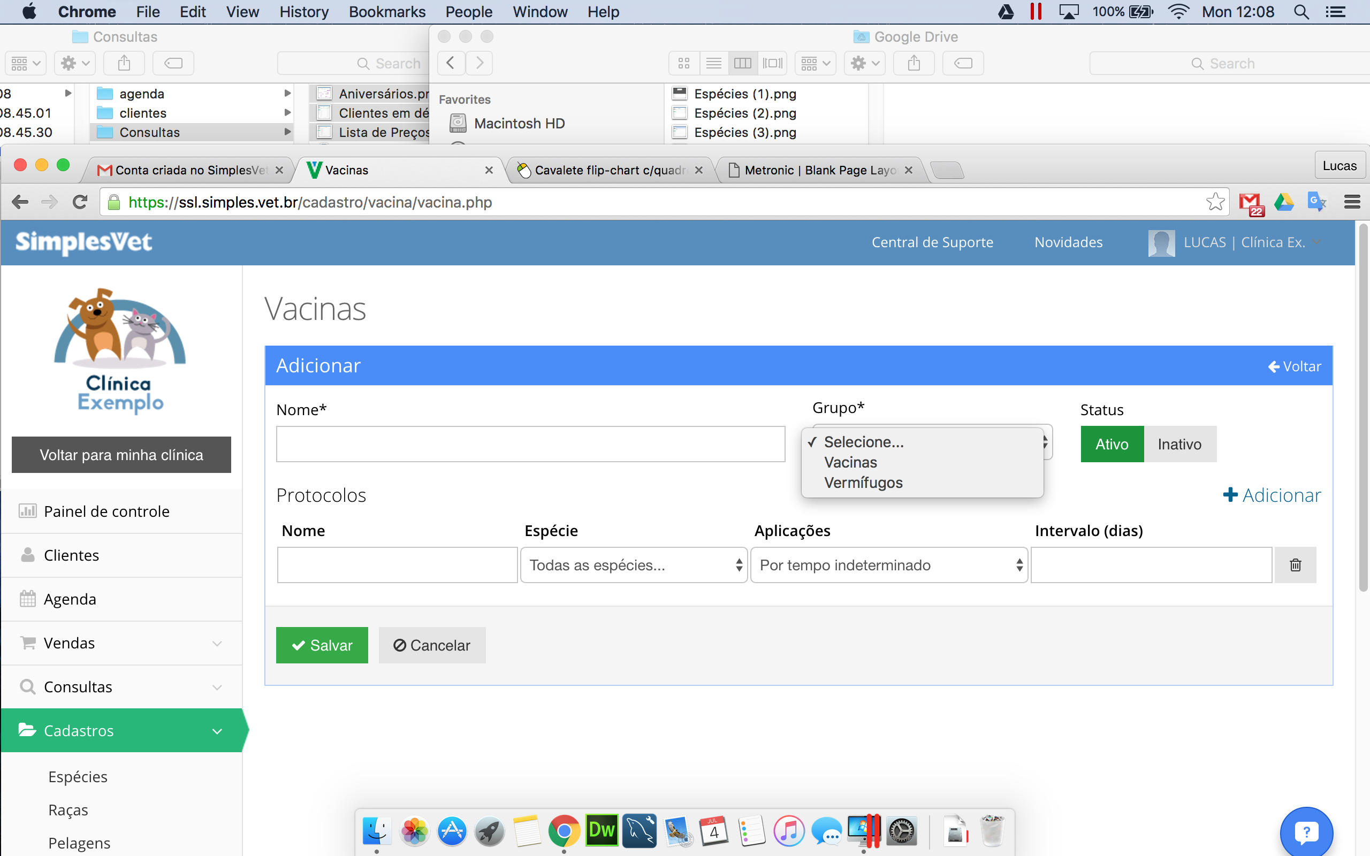Set status to Ativo
The height and width of the screenshot is (856, 1370).
[1112, 444]
